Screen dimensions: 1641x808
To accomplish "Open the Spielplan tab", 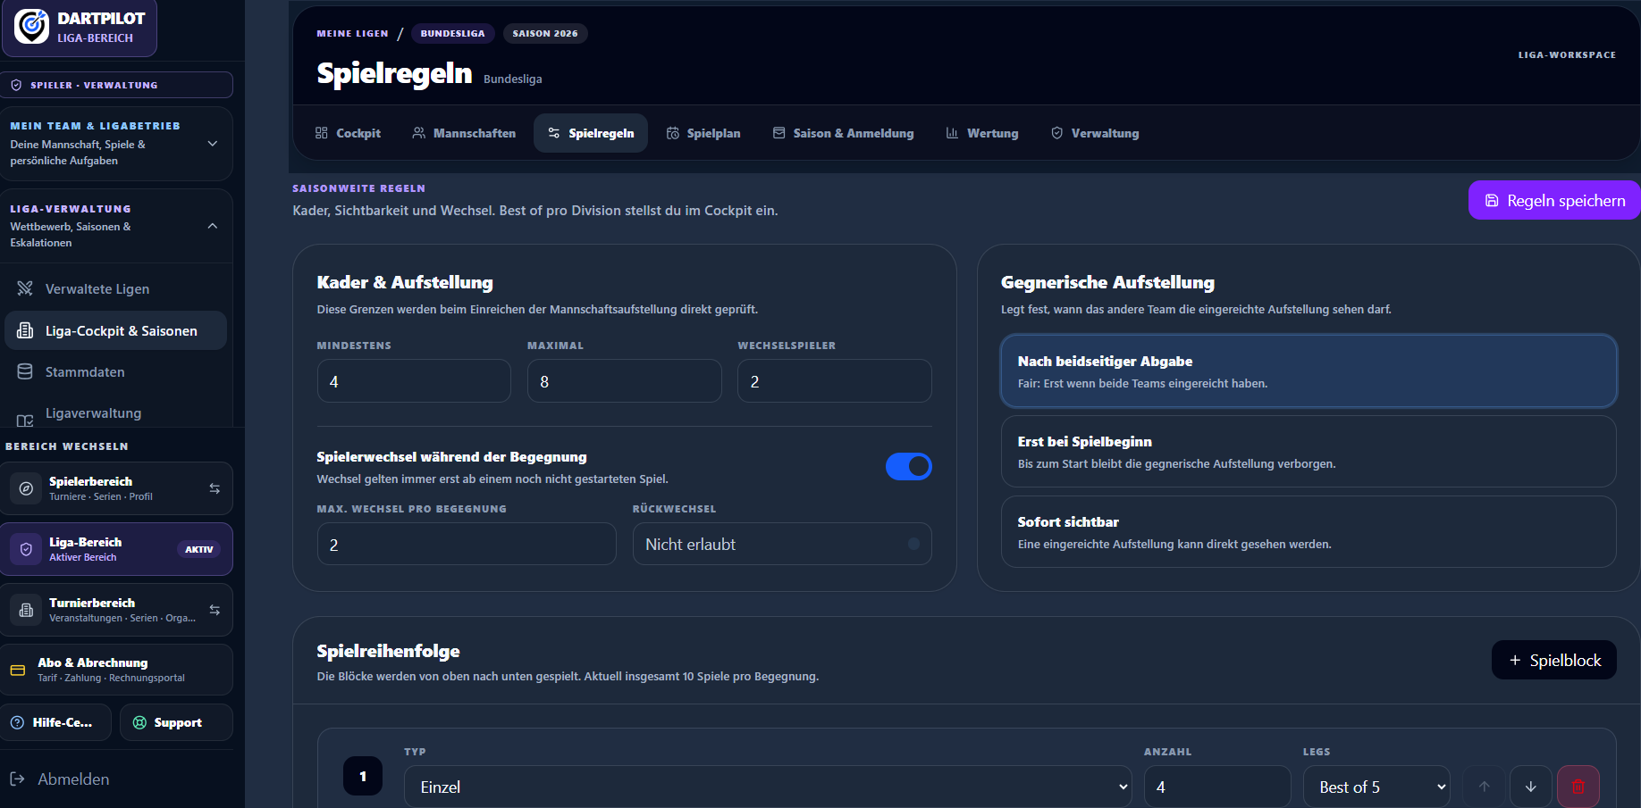I will (x=703, y=133).
